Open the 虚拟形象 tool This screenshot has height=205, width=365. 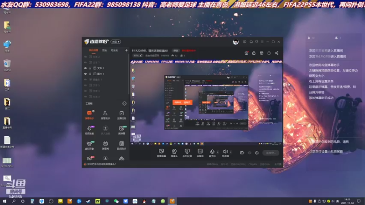(x=89, y=145)
